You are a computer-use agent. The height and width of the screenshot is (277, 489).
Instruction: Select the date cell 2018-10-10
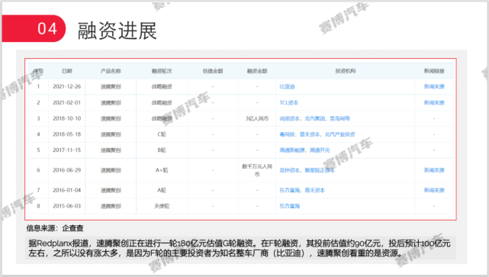66,118
